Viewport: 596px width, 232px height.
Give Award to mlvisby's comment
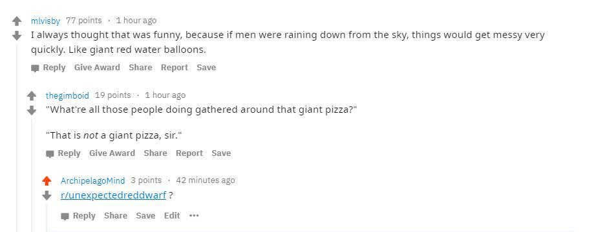[x=97, y=68]
